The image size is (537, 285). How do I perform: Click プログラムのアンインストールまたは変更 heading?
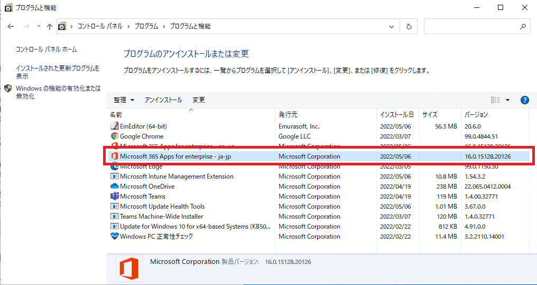coord(186,54)
